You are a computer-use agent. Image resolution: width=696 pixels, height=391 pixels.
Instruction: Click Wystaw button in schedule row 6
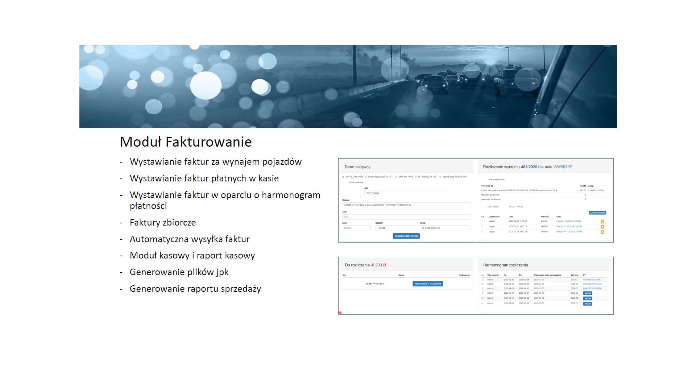(588, 304)
